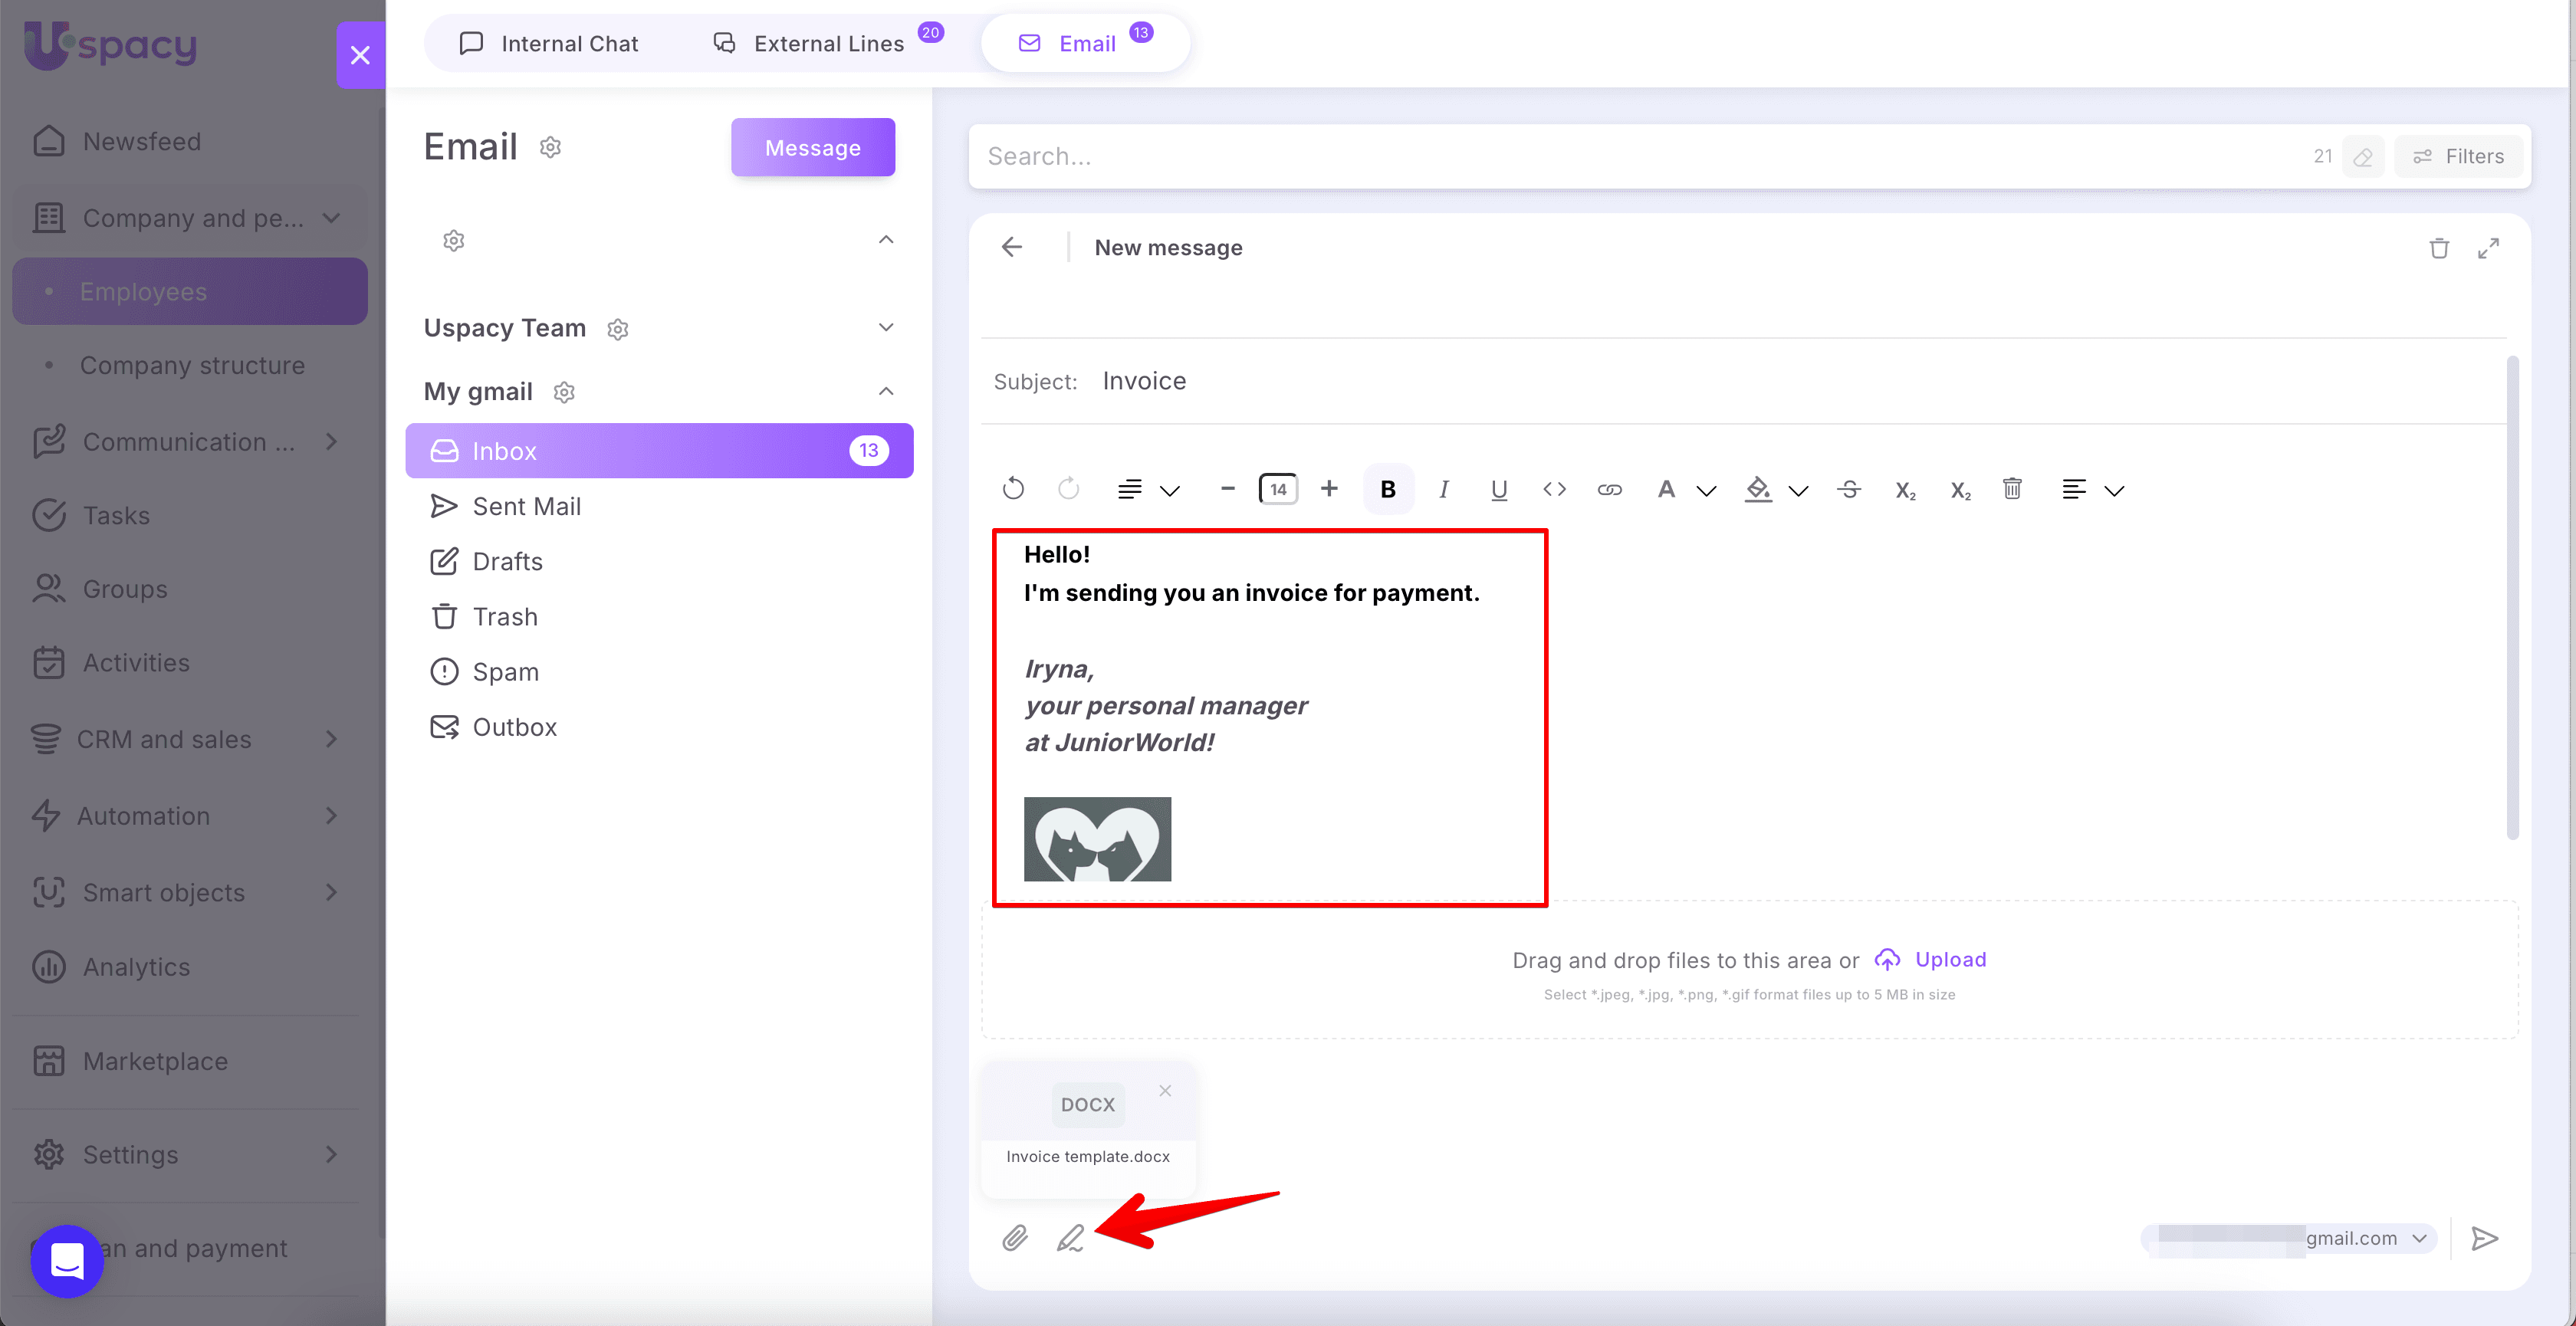
Task: Click the attach file paperclip icon
Action: pos(1014,1238)
